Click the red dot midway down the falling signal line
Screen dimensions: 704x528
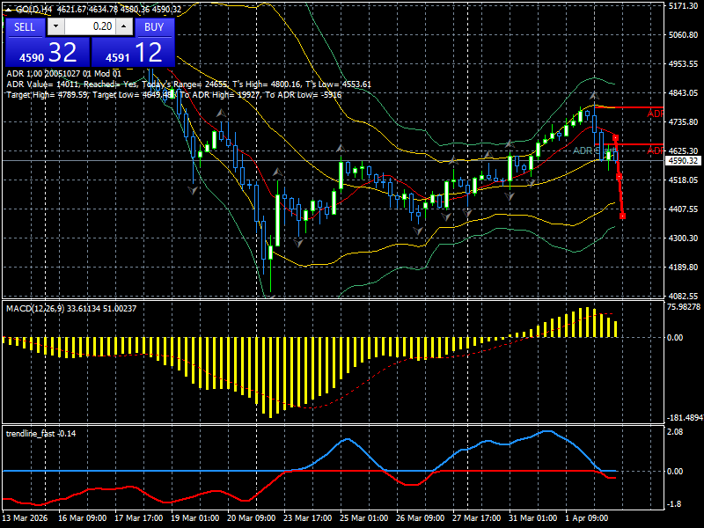(x=619, y=175)
